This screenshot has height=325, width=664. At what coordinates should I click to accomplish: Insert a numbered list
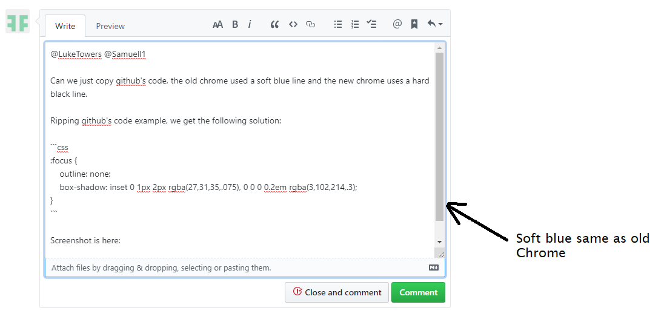[355, 25]
